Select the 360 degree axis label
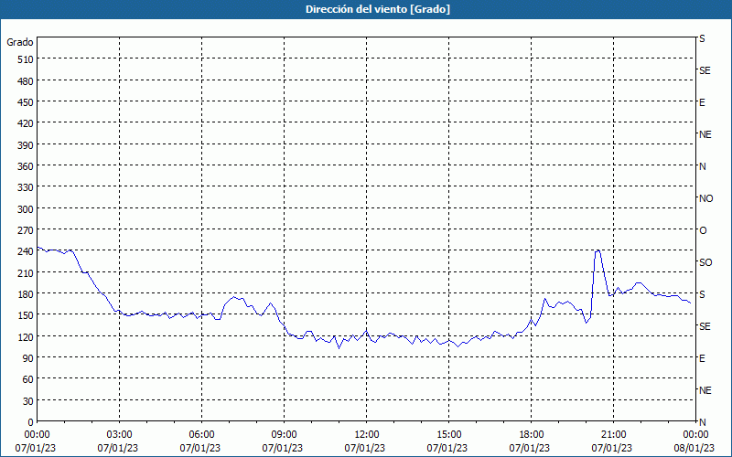 coord(26,166)
